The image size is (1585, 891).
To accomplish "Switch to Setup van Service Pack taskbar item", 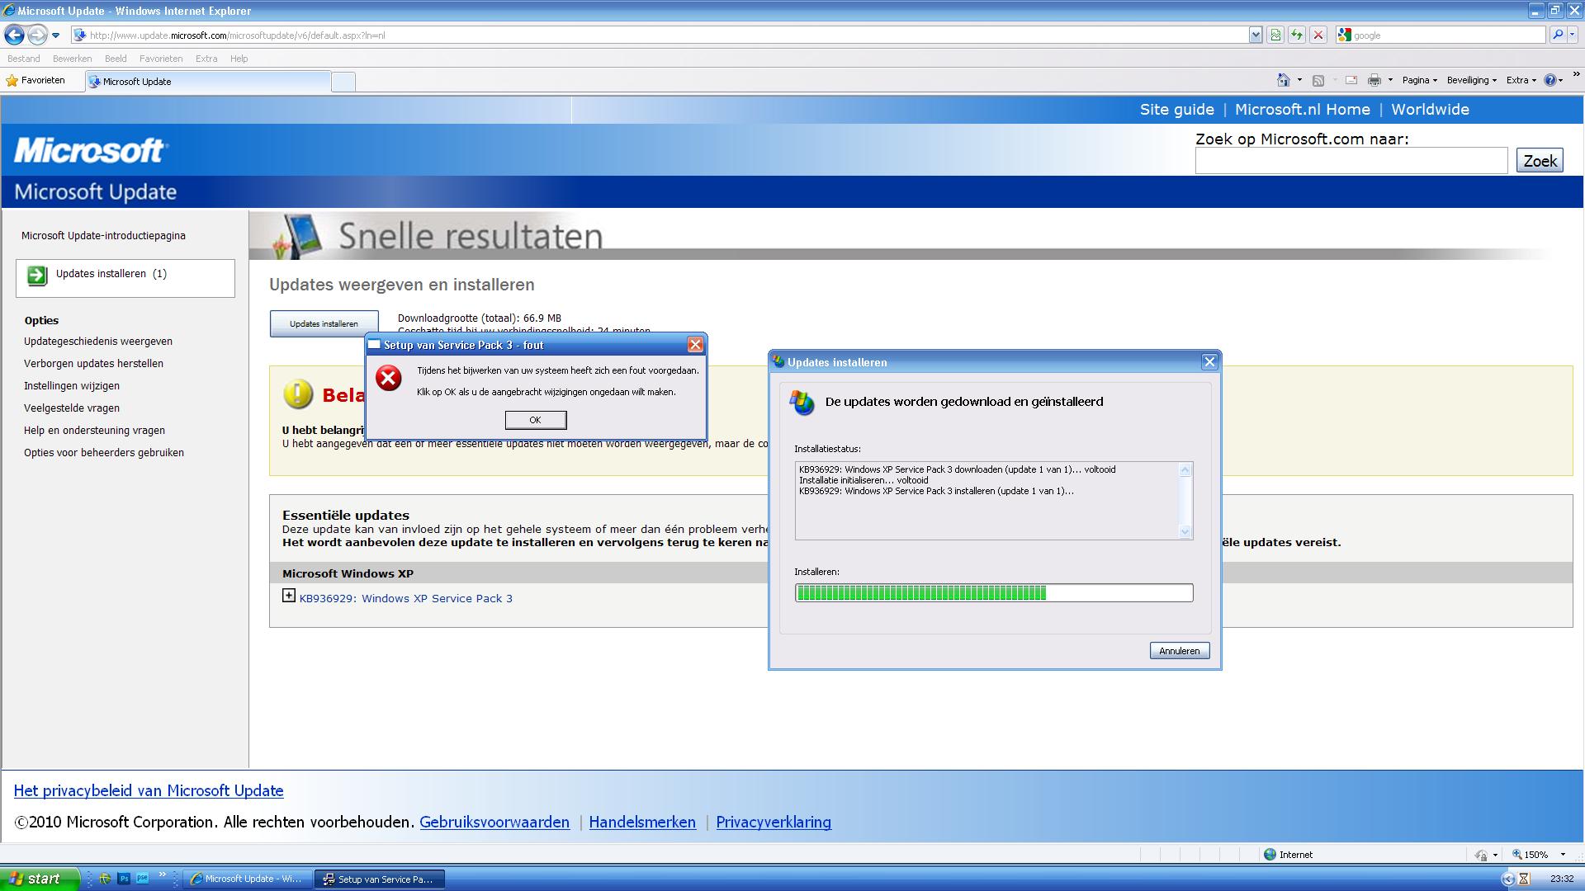I will pos(379,879).
